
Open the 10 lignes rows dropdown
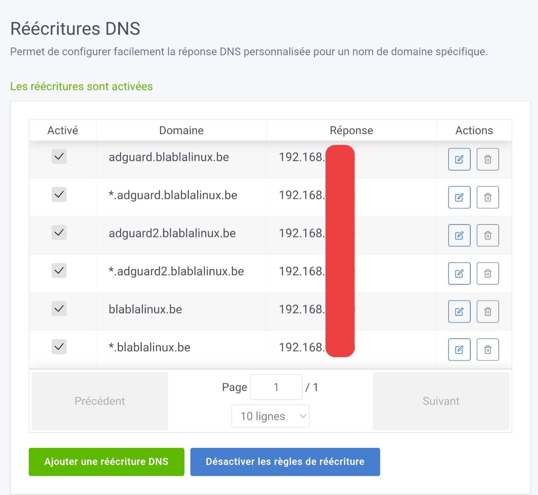coord(270,416)
